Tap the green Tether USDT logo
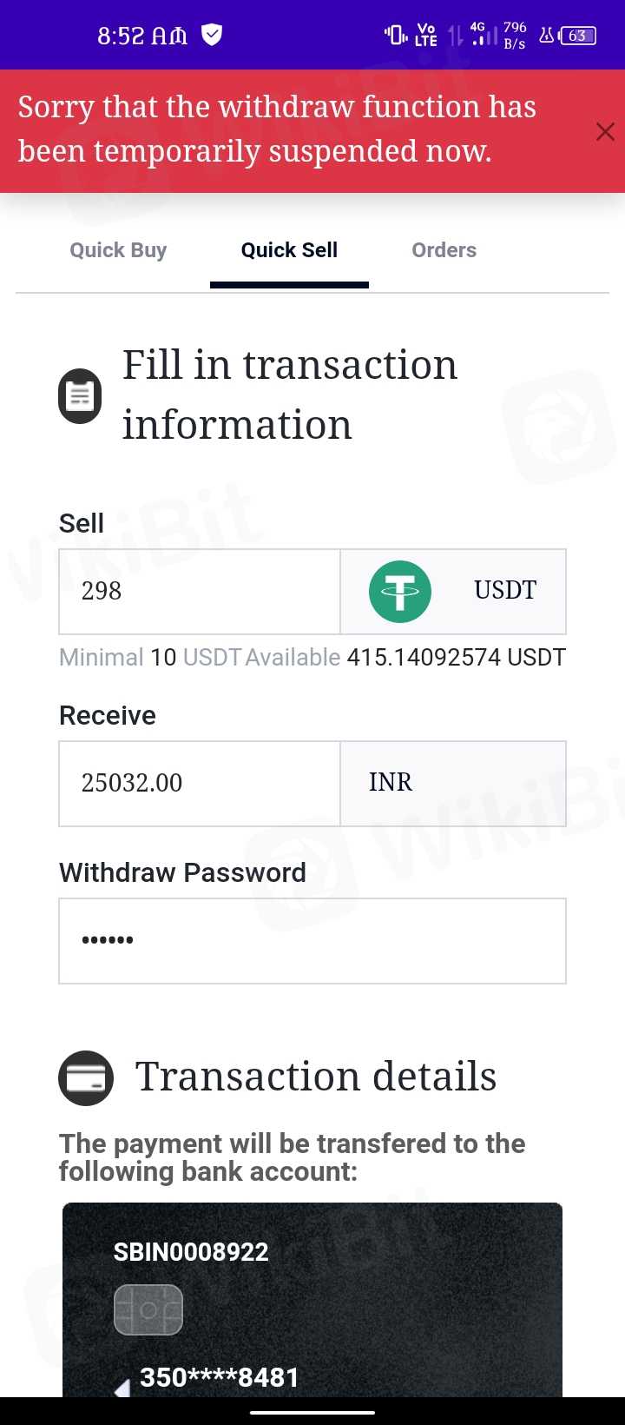The width and height of the screenshot is (625, 1425). point(400,592)
